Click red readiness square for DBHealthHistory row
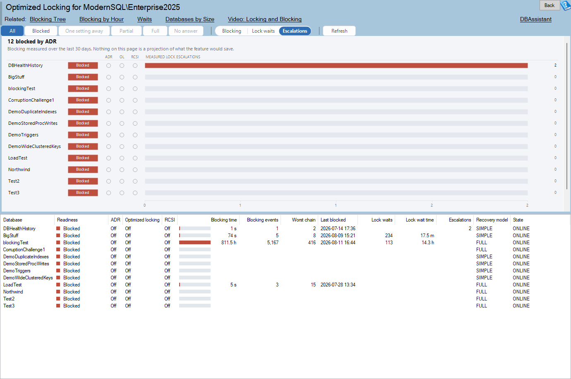 58,229
